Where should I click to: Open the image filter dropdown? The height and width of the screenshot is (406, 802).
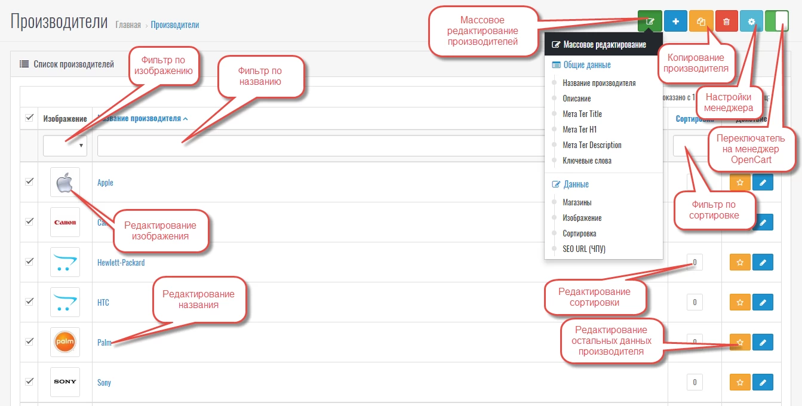[65, 146]
